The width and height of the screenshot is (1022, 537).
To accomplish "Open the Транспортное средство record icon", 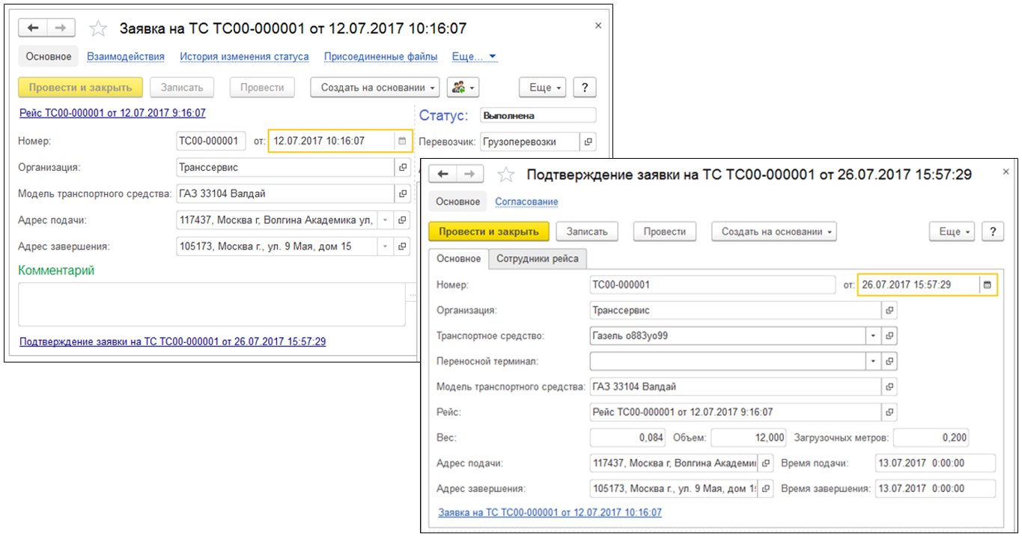I will (889, 336).
